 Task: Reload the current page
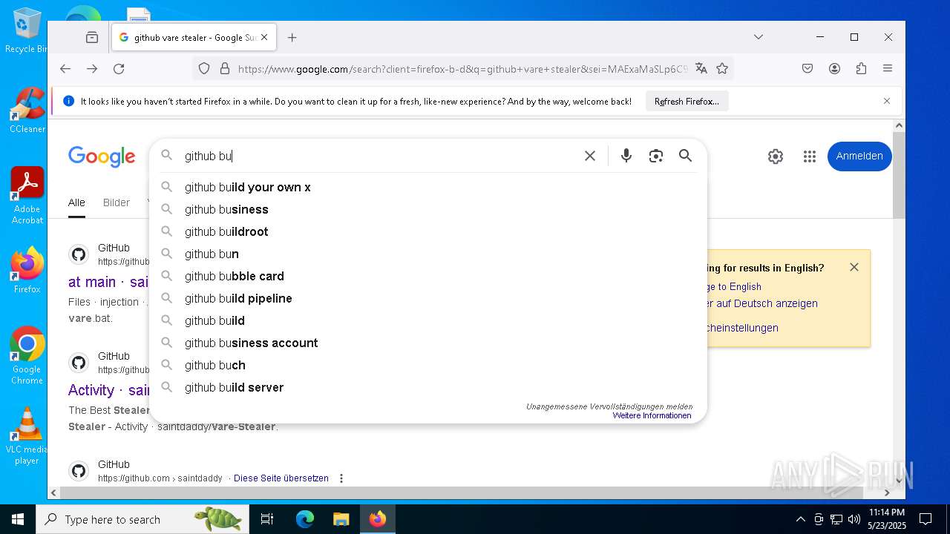[x=119, y=68]
